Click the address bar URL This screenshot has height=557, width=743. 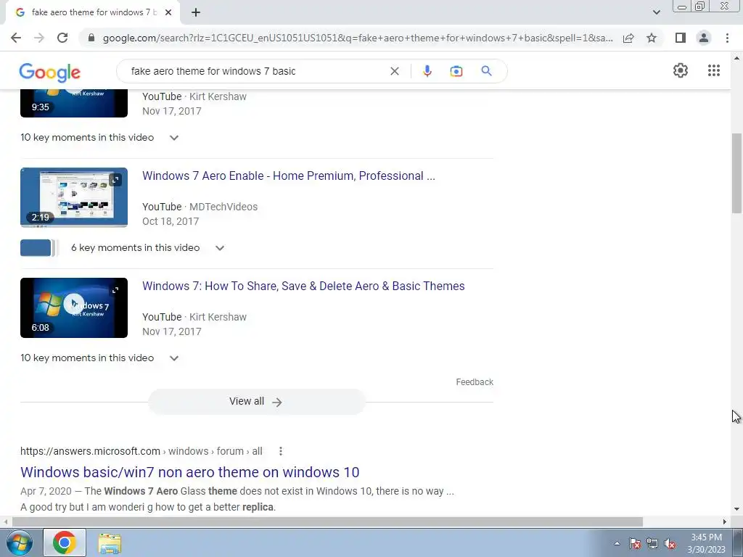point(358,38)
